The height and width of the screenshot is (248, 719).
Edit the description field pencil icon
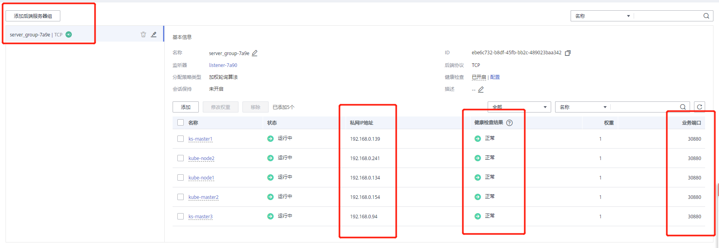coord(481,90)
